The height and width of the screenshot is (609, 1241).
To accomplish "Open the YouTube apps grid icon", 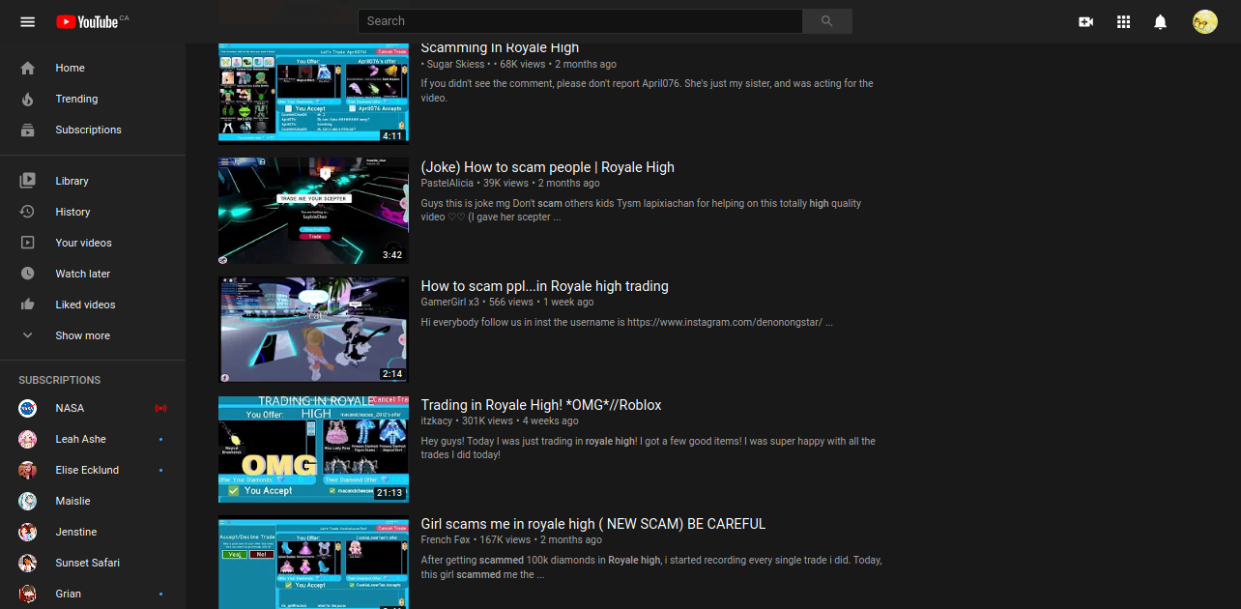I will point(1123,21).
